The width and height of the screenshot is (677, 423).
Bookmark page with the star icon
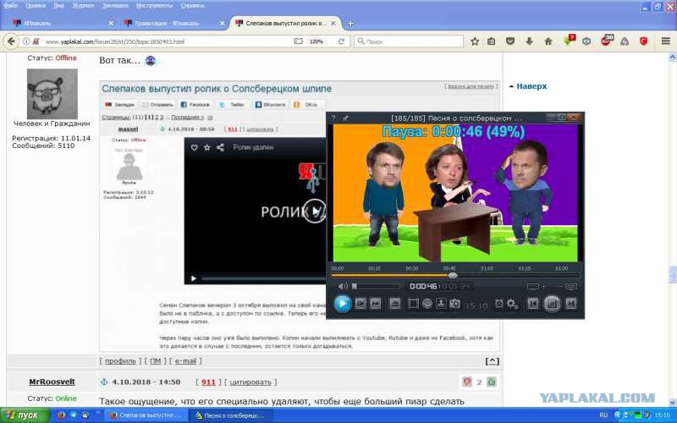click(x=475, y=41)
